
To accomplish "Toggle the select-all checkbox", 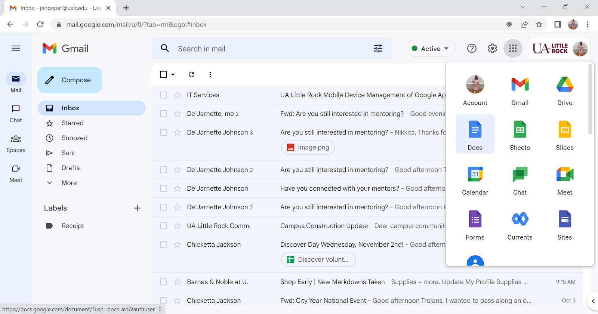I will pos(163,74).
